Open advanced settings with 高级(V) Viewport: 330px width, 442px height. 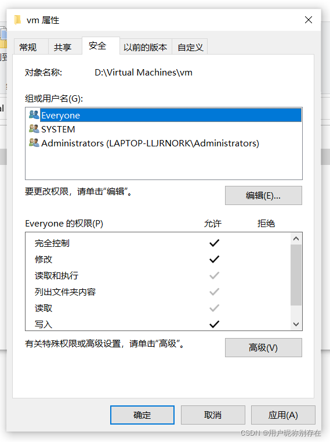pyautogui.click(x=263, y=347)
